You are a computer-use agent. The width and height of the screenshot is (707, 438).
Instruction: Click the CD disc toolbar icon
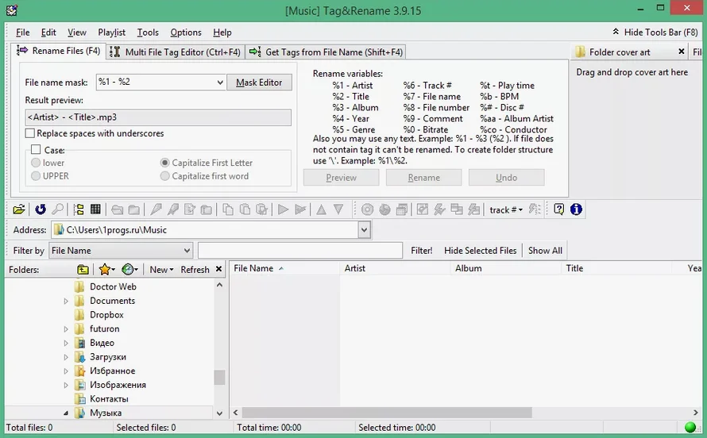pos(367,209)
